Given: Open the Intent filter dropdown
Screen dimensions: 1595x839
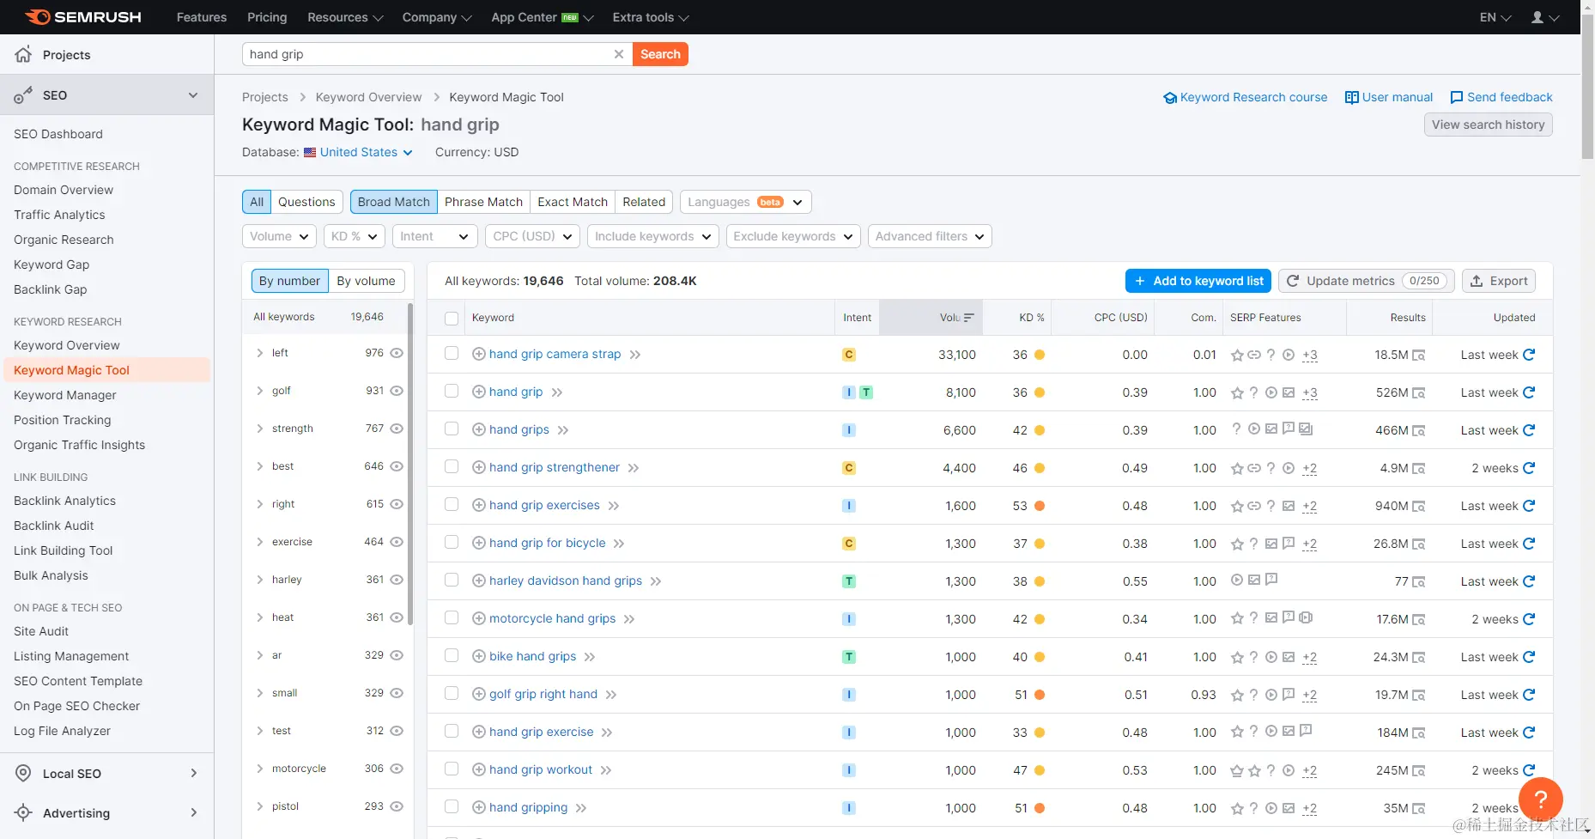Looking at the screenshot, I should pos(434,236).
